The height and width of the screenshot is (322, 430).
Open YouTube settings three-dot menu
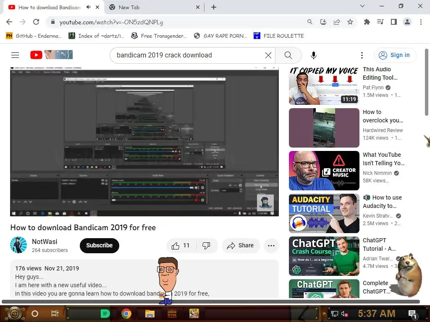(362, 55)
